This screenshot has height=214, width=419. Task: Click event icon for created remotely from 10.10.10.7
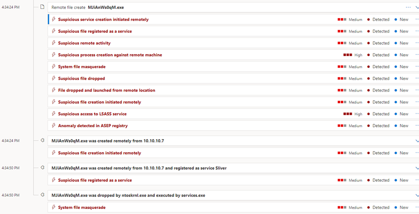point(42,141)
